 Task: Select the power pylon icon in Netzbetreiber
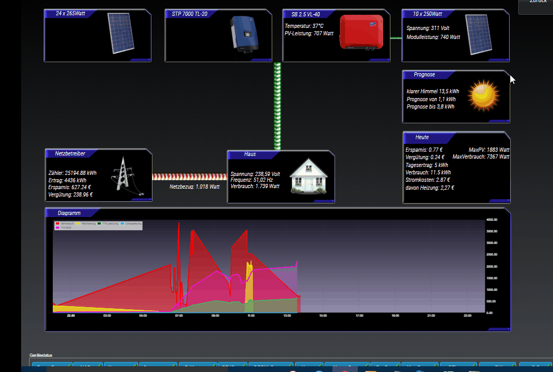125,175
